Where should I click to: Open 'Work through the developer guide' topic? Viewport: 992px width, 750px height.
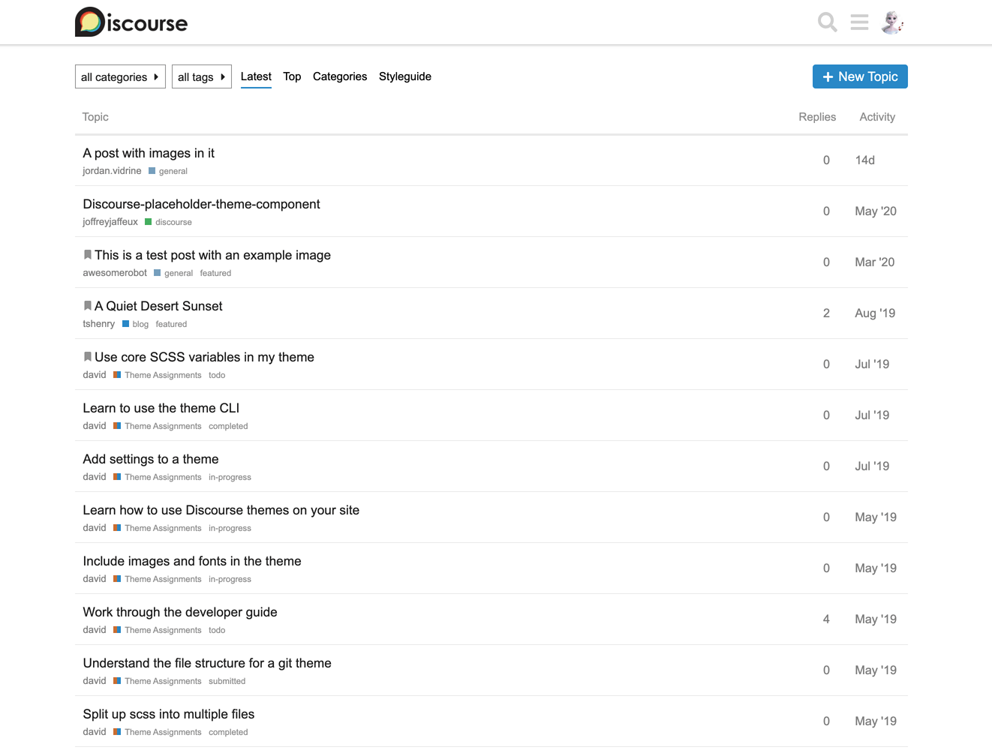[180, 612]
